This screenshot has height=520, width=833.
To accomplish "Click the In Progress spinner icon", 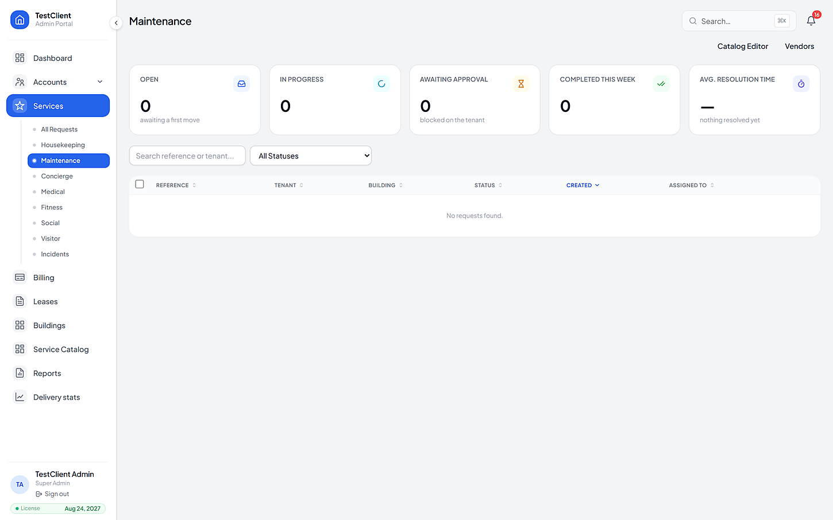I will (x=381, y=84).
